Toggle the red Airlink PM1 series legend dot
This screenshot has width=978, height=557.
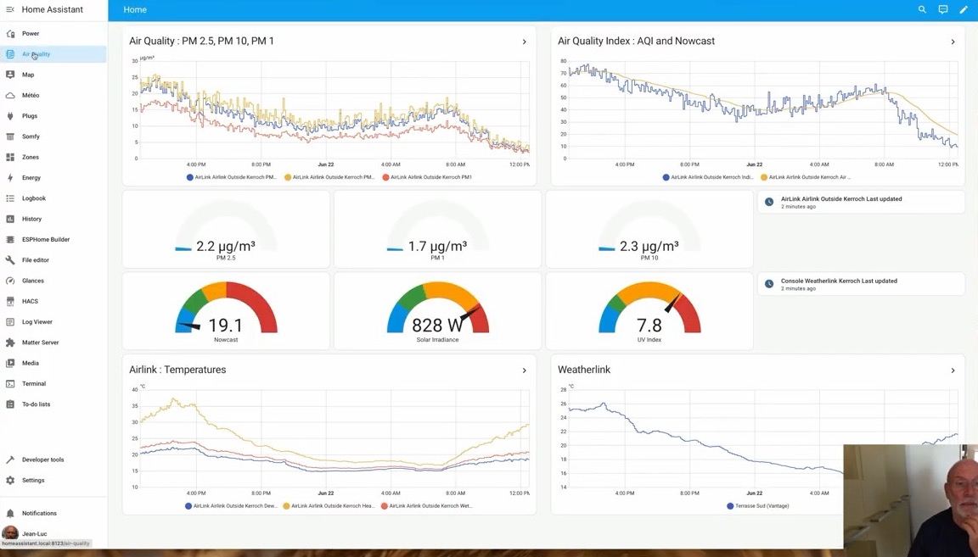tap(386, 177)
